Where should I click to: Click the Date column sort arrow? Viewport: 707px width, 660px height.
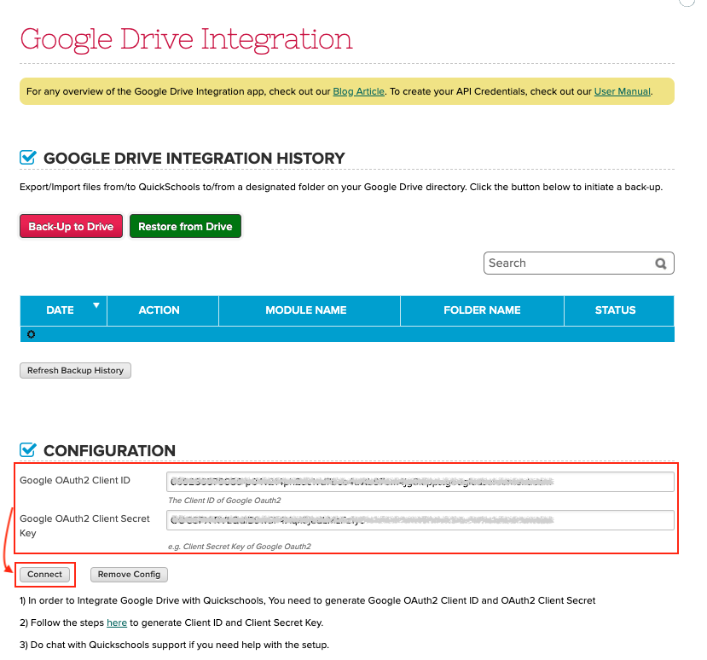pyautogui.click(x=96, y=305)
